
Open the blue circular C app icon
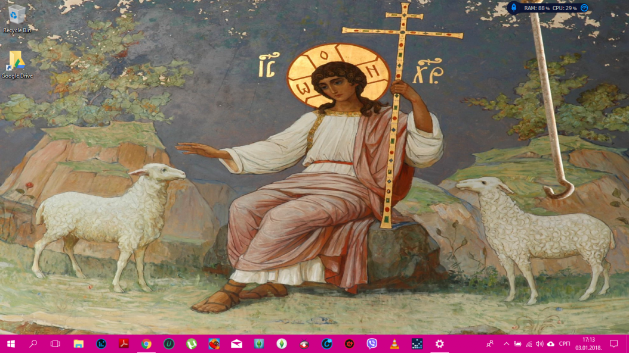pos(327,344)
